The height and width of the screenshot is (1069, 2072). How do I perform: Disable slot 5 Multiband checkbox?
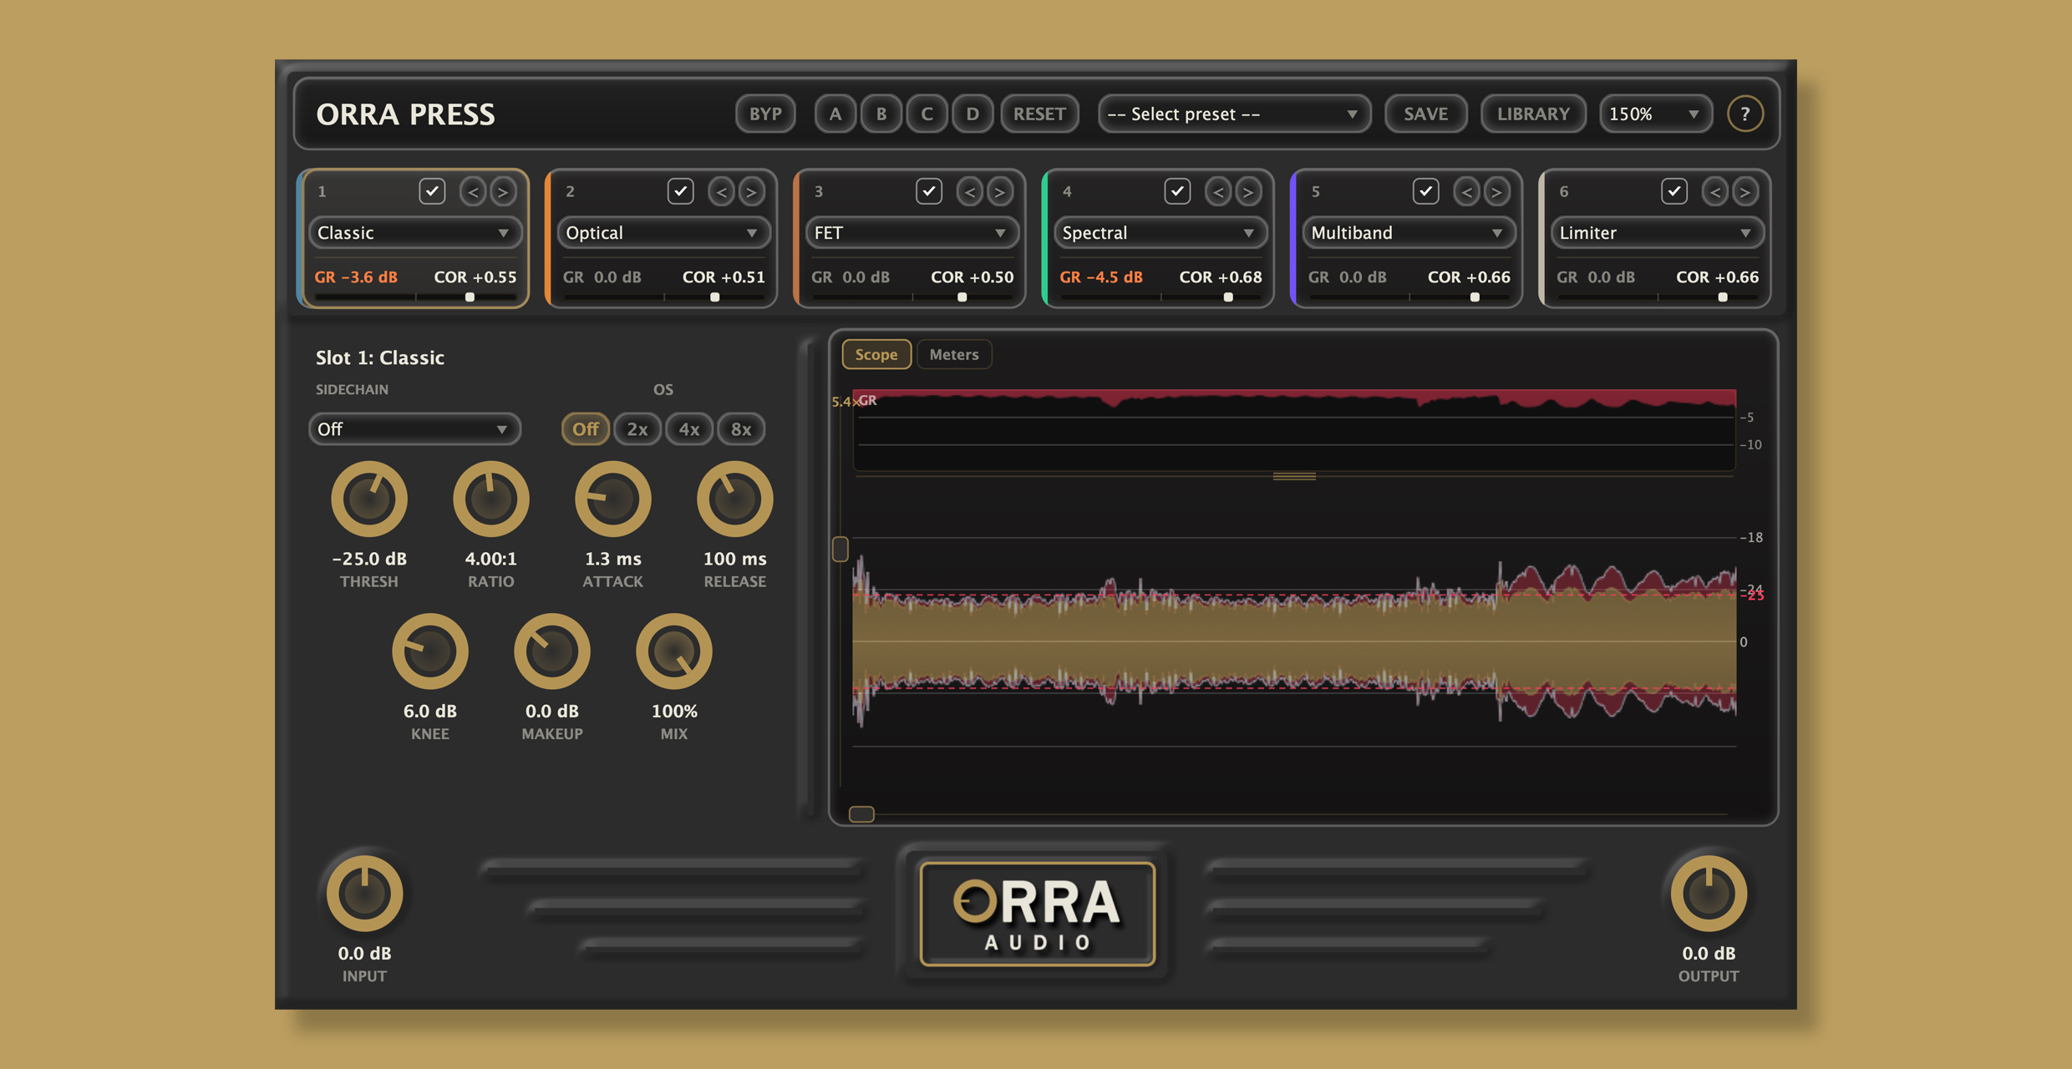tap(1425, 191)
